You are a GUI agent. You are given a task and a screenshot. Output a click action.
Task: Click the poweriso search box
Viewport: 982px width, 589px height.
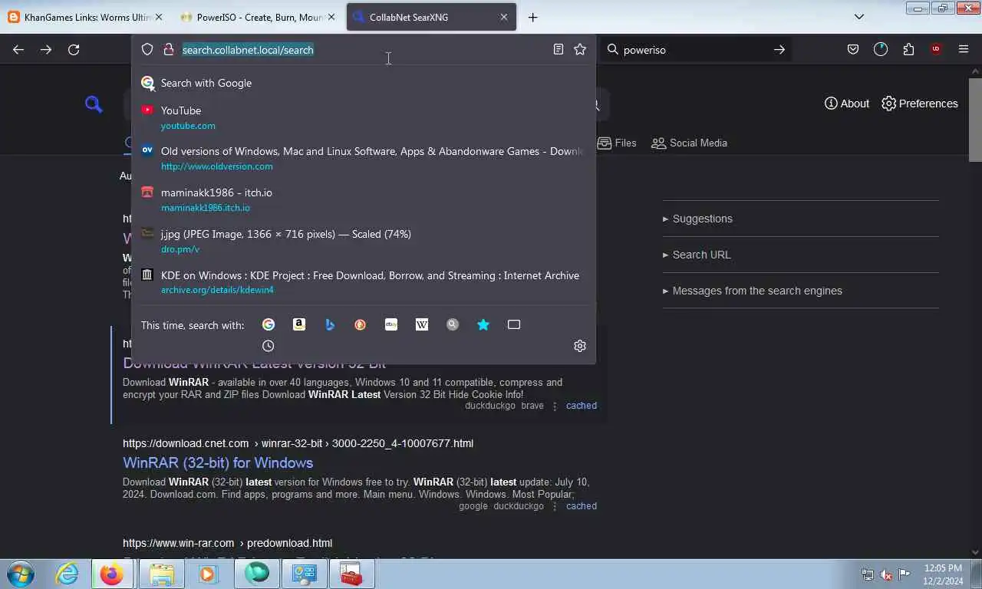tap(694, 50)
